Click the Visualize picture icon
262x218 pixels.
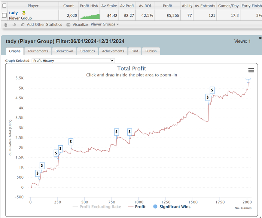point(68,25)
